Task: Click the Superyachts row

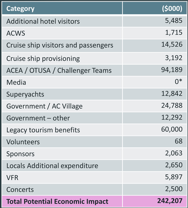Action: [x=25, y=94]
